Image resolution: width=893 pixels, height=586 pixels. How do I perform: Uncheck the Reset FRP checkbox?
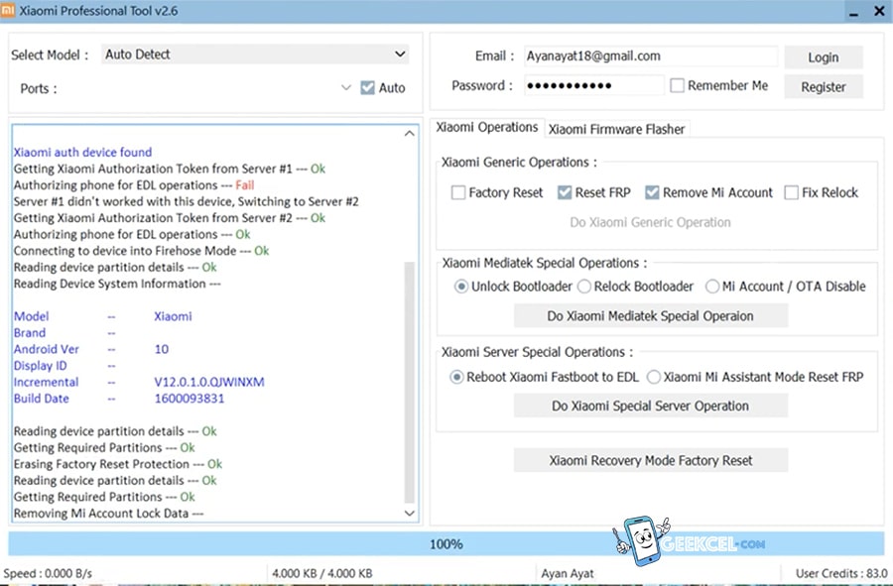click(x=564, y=192)
